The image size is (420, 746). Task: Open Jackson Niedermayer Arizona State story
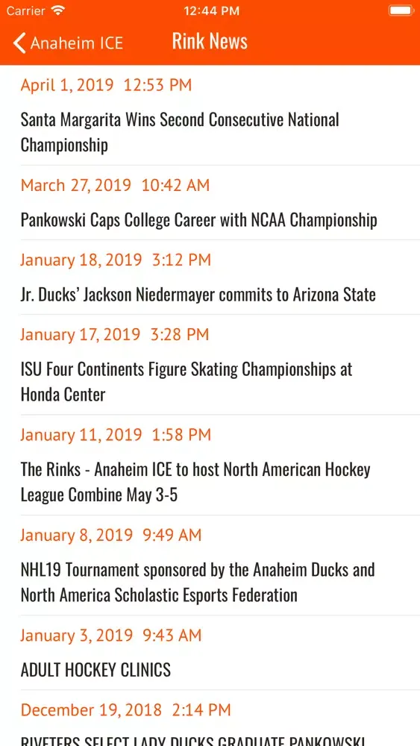coord(210,278)
